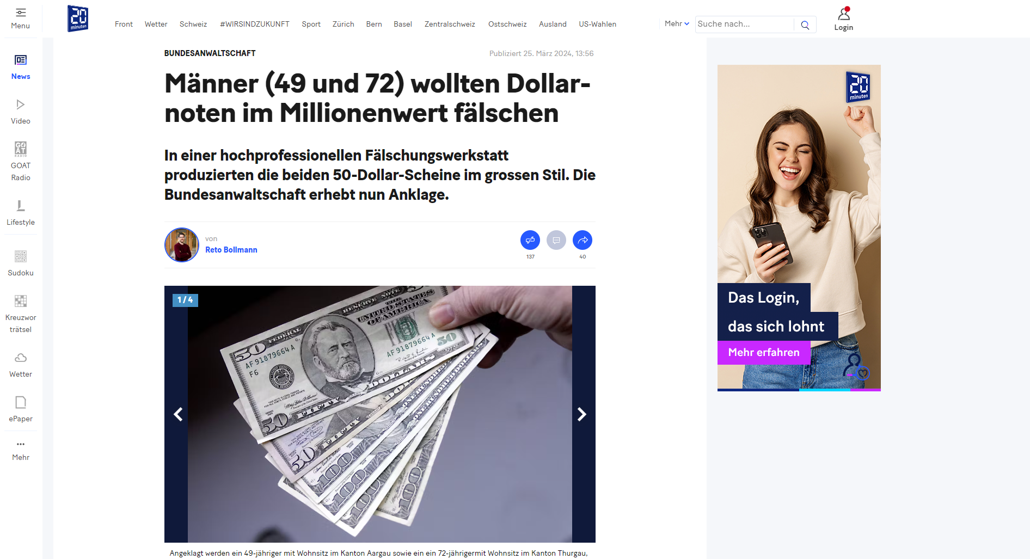
Task: Click the Mehr erfahren ad button
Action: point(764,352)
